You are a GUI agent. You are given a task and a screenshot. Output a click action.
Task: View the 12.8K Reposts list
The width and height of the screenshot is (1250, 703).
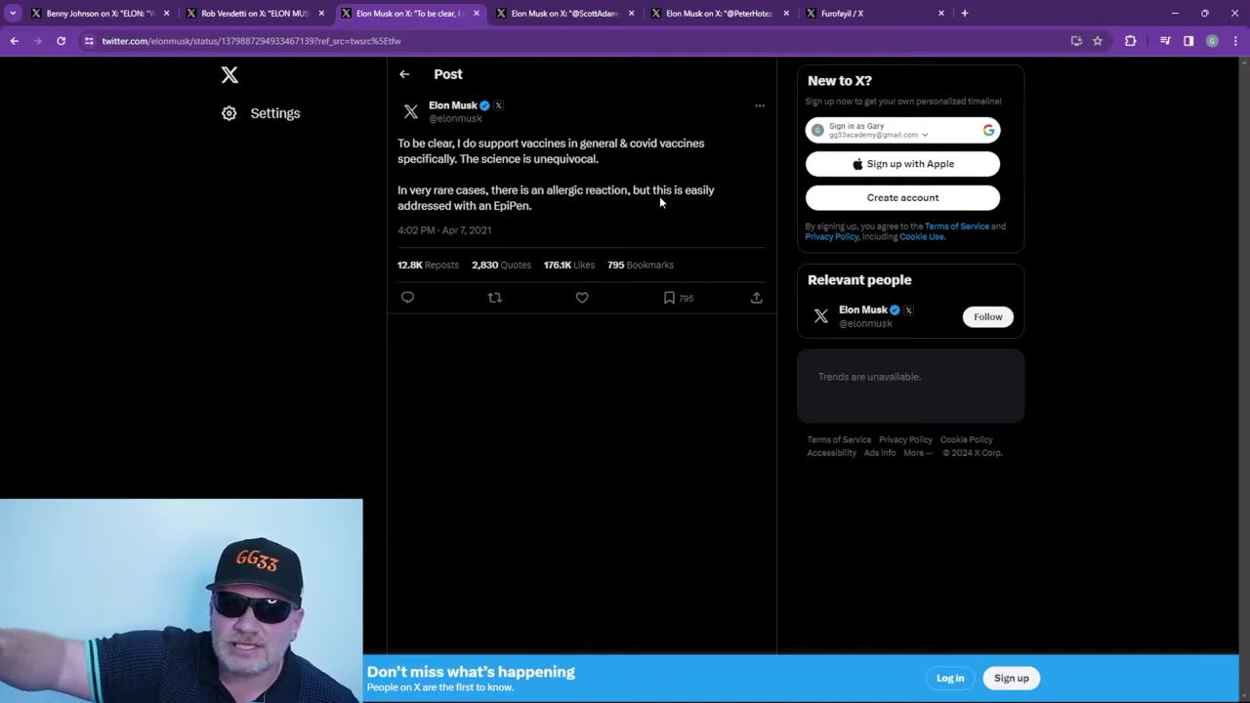point(428,265)
